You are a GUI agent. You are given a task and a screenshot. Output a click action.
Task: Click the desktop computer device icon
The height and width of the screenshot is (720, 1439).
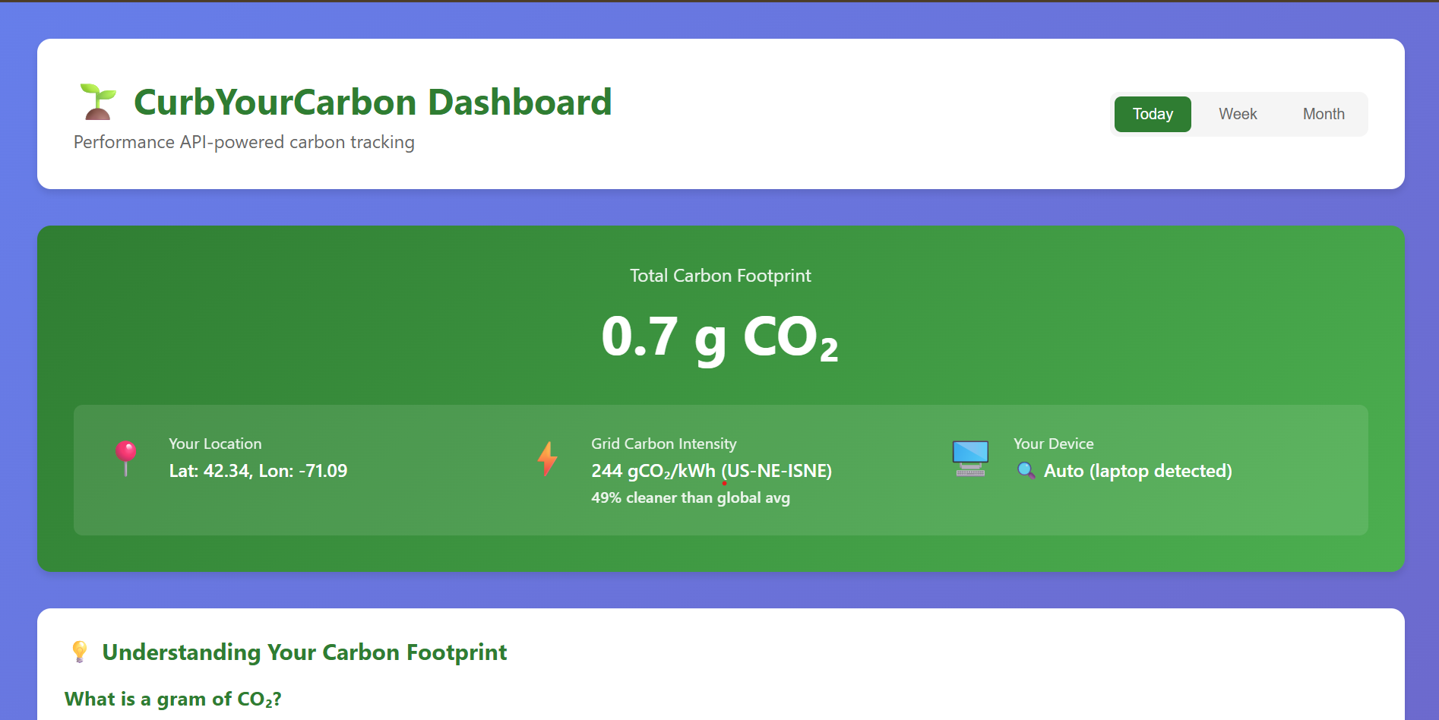pyautogui.click(x=970, y=458)
